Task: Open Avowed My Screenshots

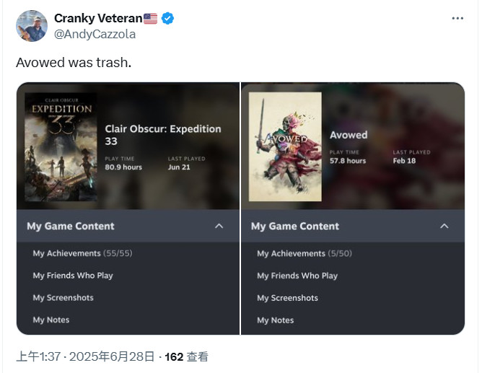Action: coord(288,298)
